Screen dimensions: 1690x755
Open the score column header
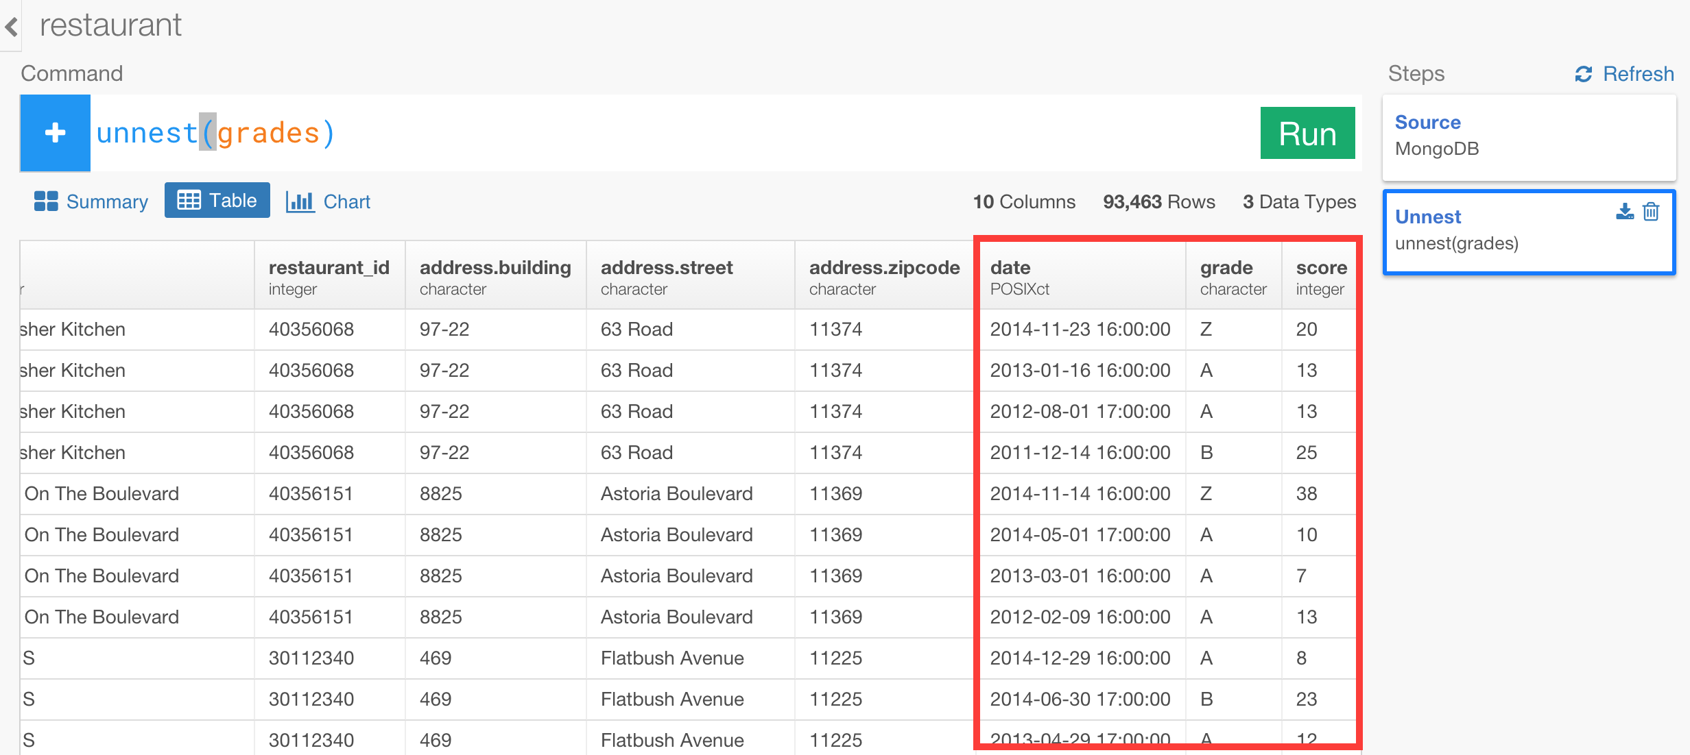1320,276
